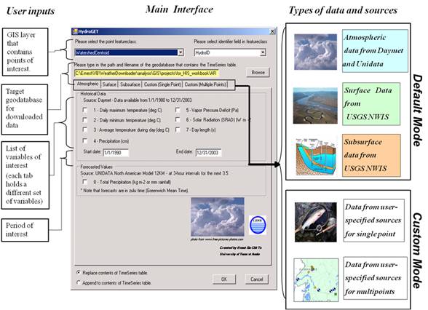Image resolution: width=428 pixels, height=310 pixels.
Task: Click the clouds photo in the dialog
Action: (x=218, y=217)
